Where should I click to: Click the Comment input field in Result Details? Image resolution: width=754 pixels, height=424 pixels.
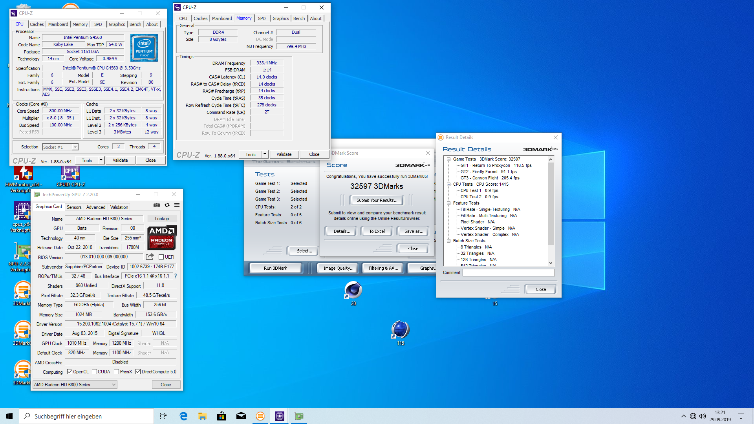pos(508,272)
